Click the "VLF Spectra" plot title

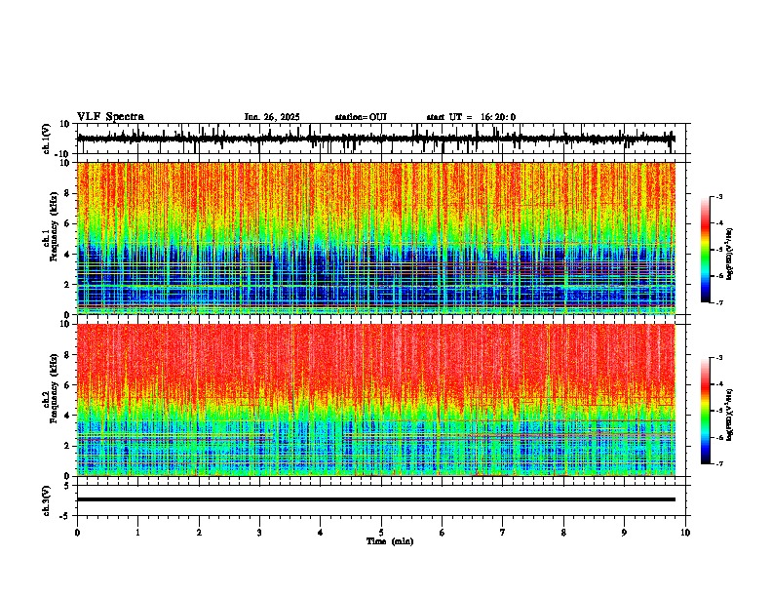[x=110, y=117]
